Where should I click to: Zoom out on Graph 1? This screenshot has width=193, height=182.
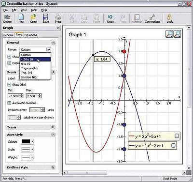(x=177, y=34)
